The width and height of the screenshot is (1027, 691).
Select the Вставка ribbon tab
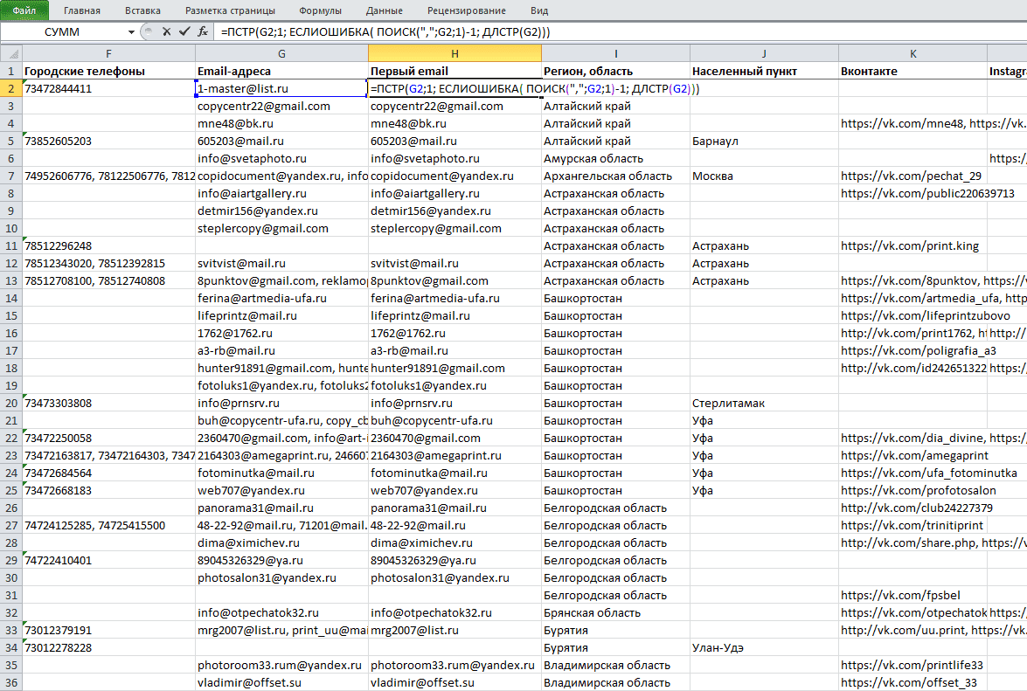[142, 10]
